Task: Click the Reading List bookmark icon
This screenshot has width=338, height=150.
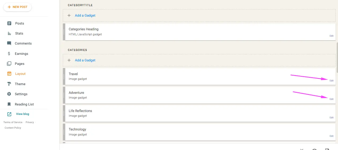Action: click(9, 104)
